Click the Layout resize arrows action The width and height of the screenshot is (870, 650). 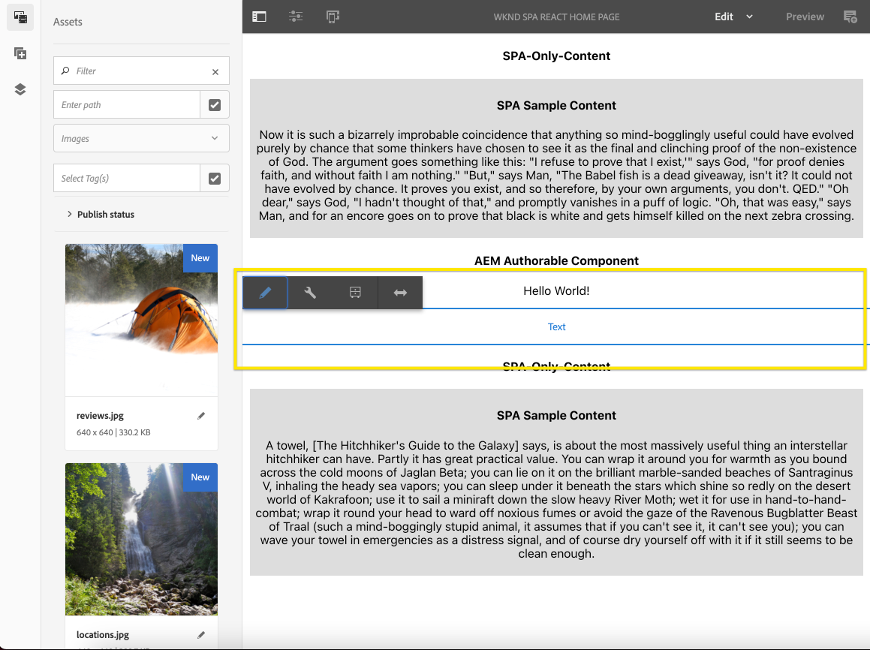[400, 292]
